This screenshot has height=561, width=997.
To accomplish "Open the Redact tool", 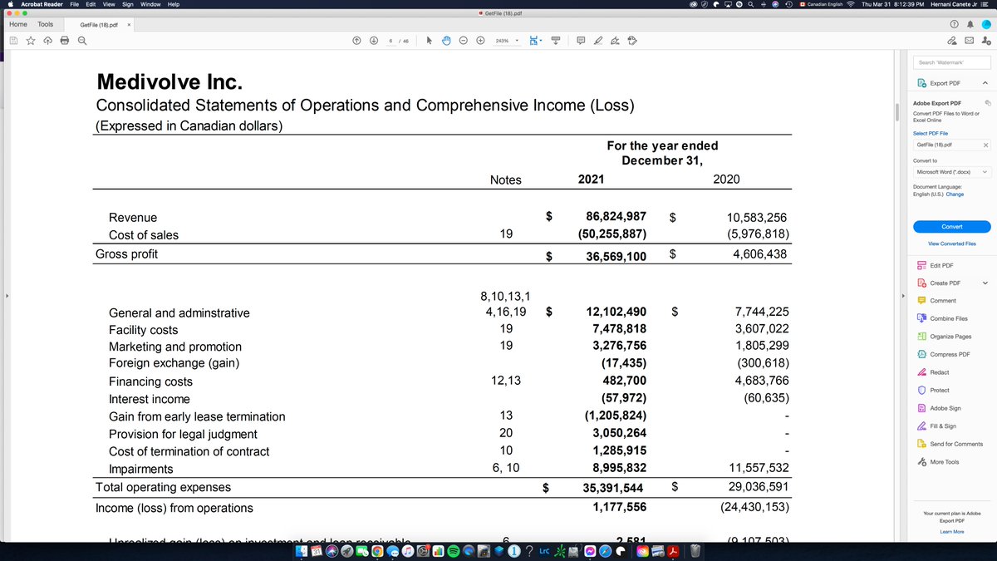I will tap(939, 372).
